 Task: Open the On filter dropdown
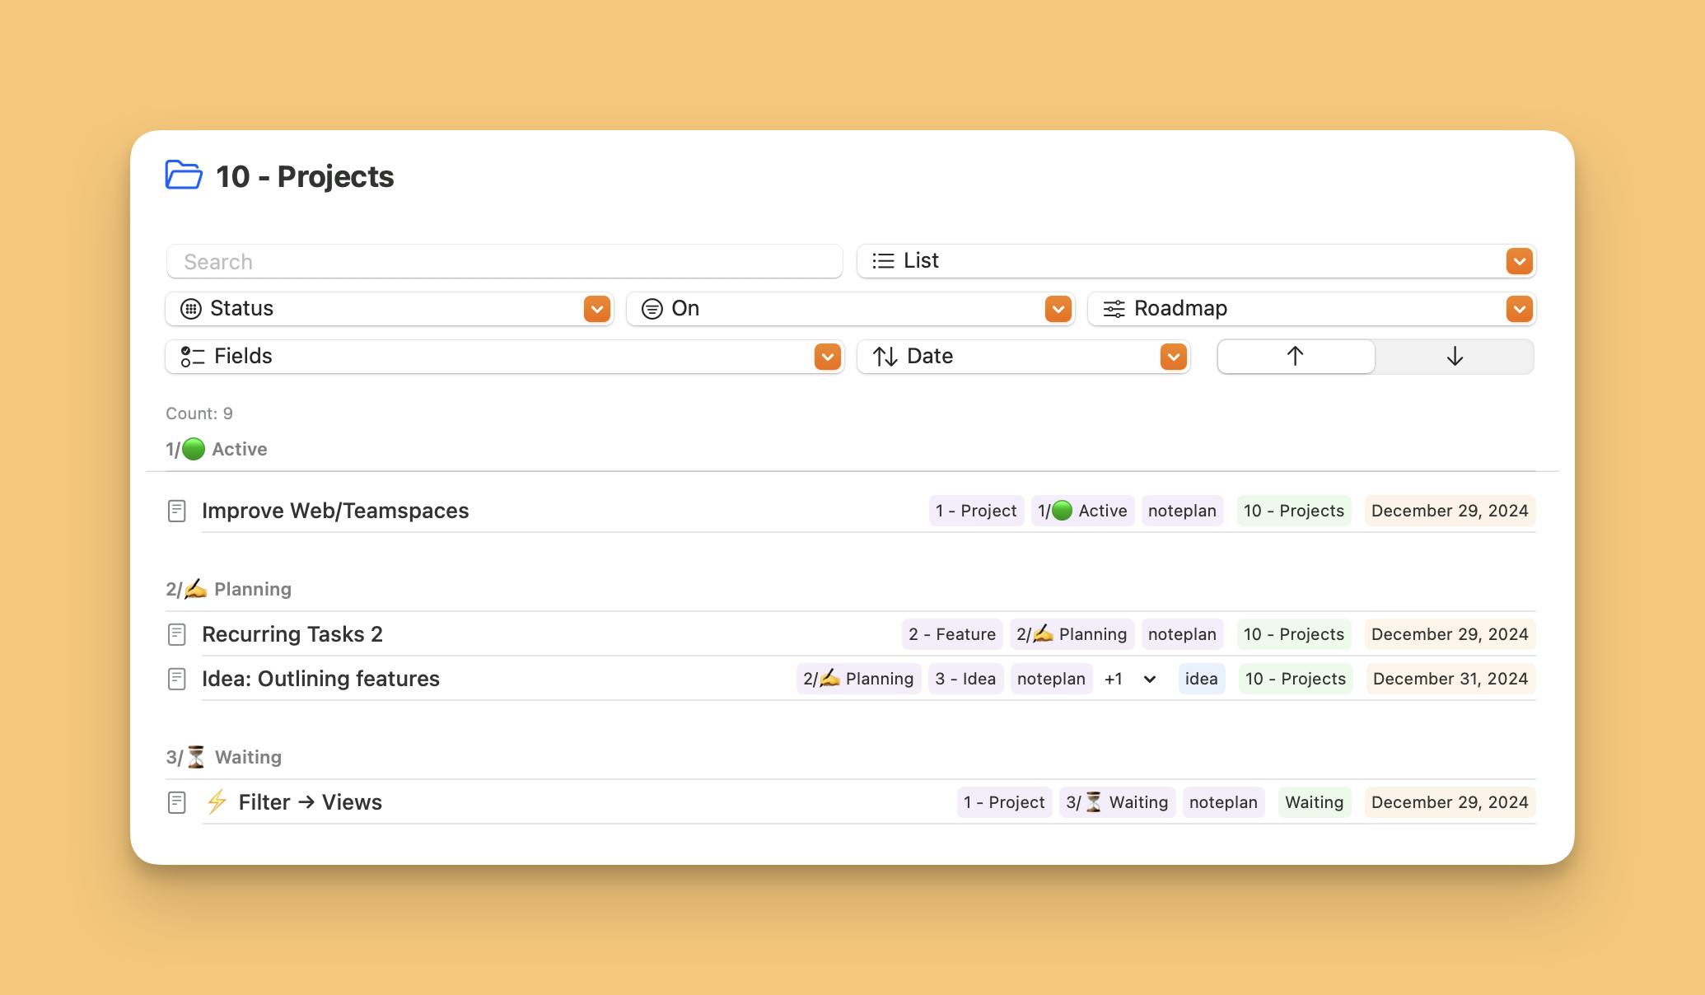coord(1058,309)
